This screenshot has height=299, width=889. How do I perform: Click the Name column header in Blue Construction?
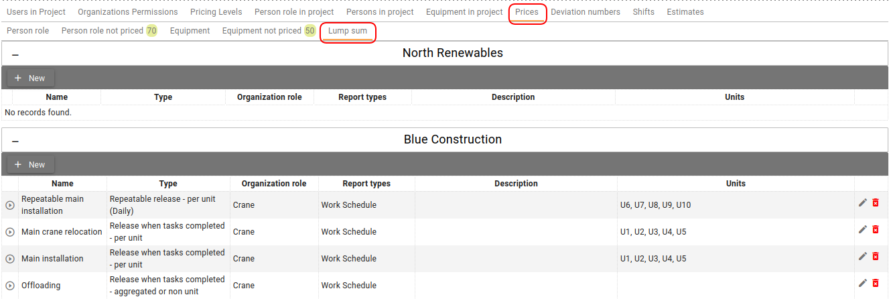pyautogui.click(x=62, y=184)
